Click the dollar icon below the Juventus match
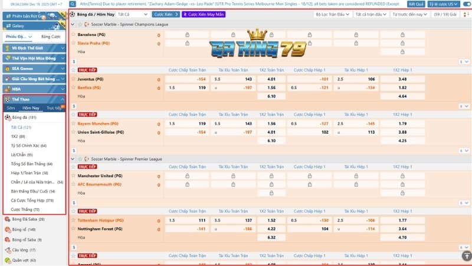The image size is (472, 266). [73, 106]
